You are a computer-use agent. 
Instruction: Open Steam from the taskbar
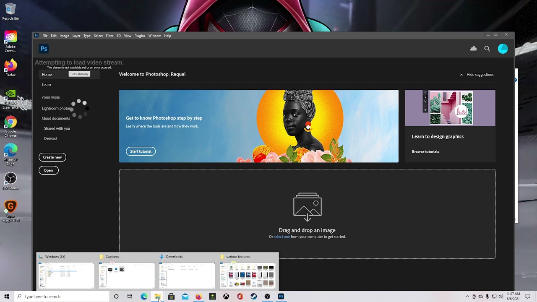click(253, 297)
